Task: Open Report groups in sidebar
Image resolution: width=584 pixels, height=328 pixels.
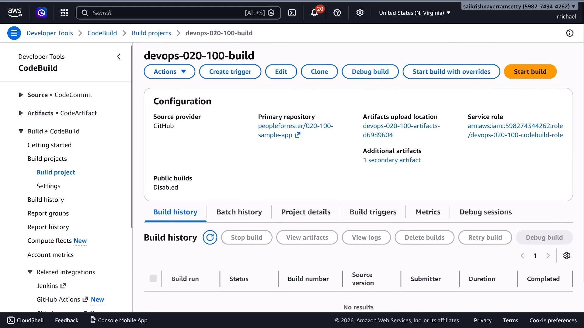Action: (x=48, y=213)
